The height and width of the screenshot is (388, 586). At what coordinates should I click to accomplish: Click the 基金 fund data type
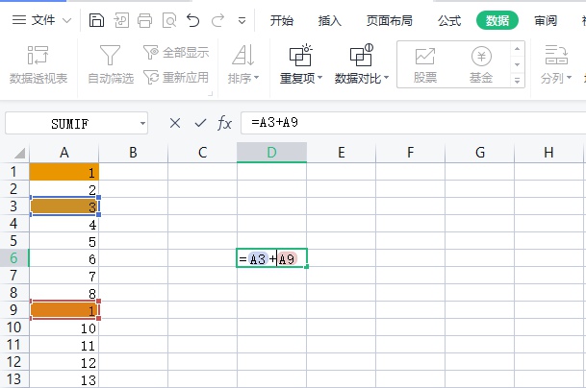click(x=481, y=65)
